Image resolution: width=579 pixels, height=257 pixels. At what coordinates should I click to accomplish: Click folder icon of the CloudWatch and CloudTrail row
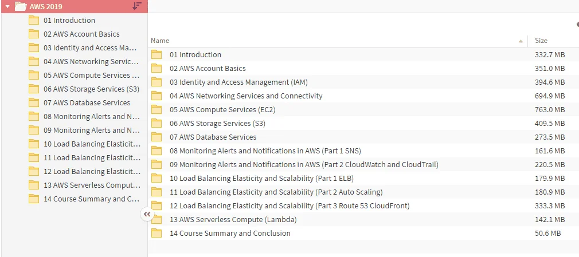[x=157, y=164]
